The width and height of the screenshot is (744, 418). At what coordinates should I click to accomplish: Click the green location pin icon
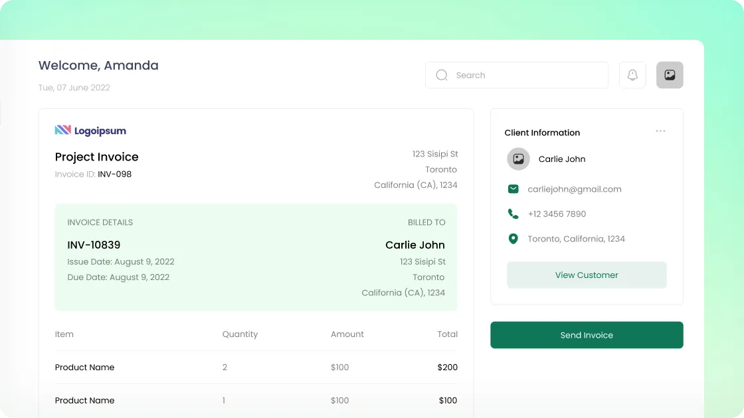513,239
